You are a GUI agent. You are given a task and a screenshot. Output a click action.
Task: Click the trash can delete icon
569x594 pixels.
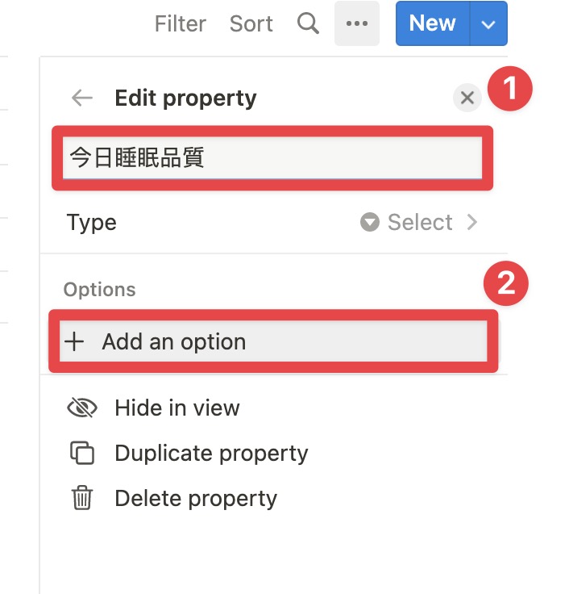pyautogui.click(x=82, y=498)
